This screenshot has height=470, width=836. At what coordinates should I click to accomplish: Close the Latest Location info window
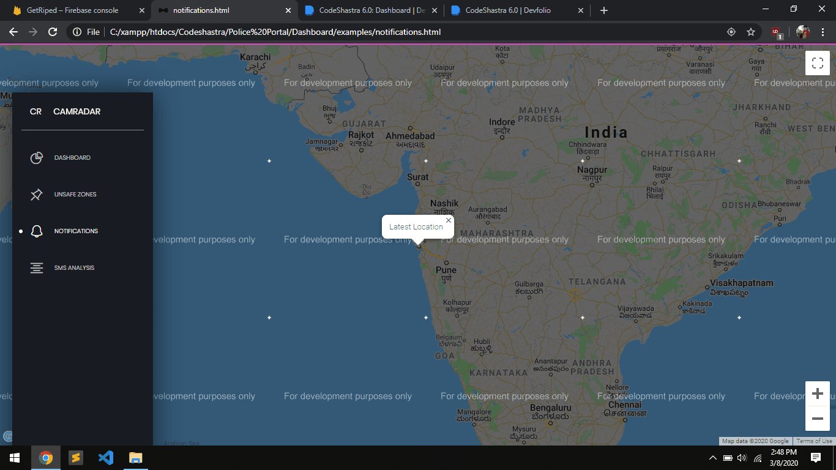449,220
